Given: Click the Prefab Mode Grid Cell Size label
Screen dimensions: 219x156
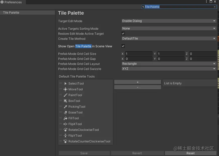Looking at the screenshot, I should tap(77, 54).
